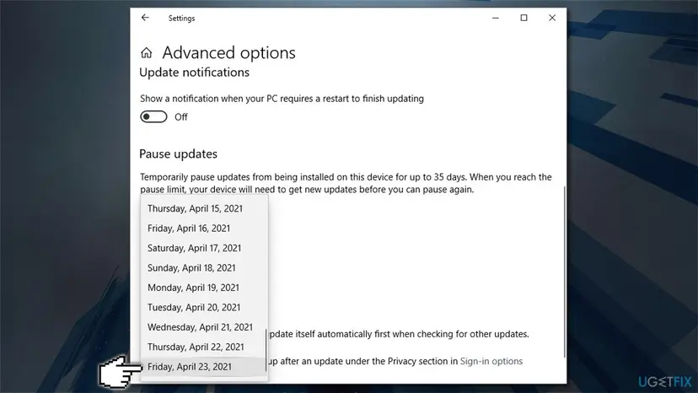Choose Tuesday, April 20, 2021

click(x=204, y=307)
